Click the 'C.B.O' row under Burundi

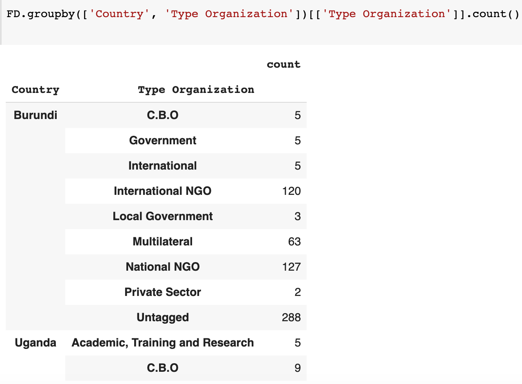[163, 115]
